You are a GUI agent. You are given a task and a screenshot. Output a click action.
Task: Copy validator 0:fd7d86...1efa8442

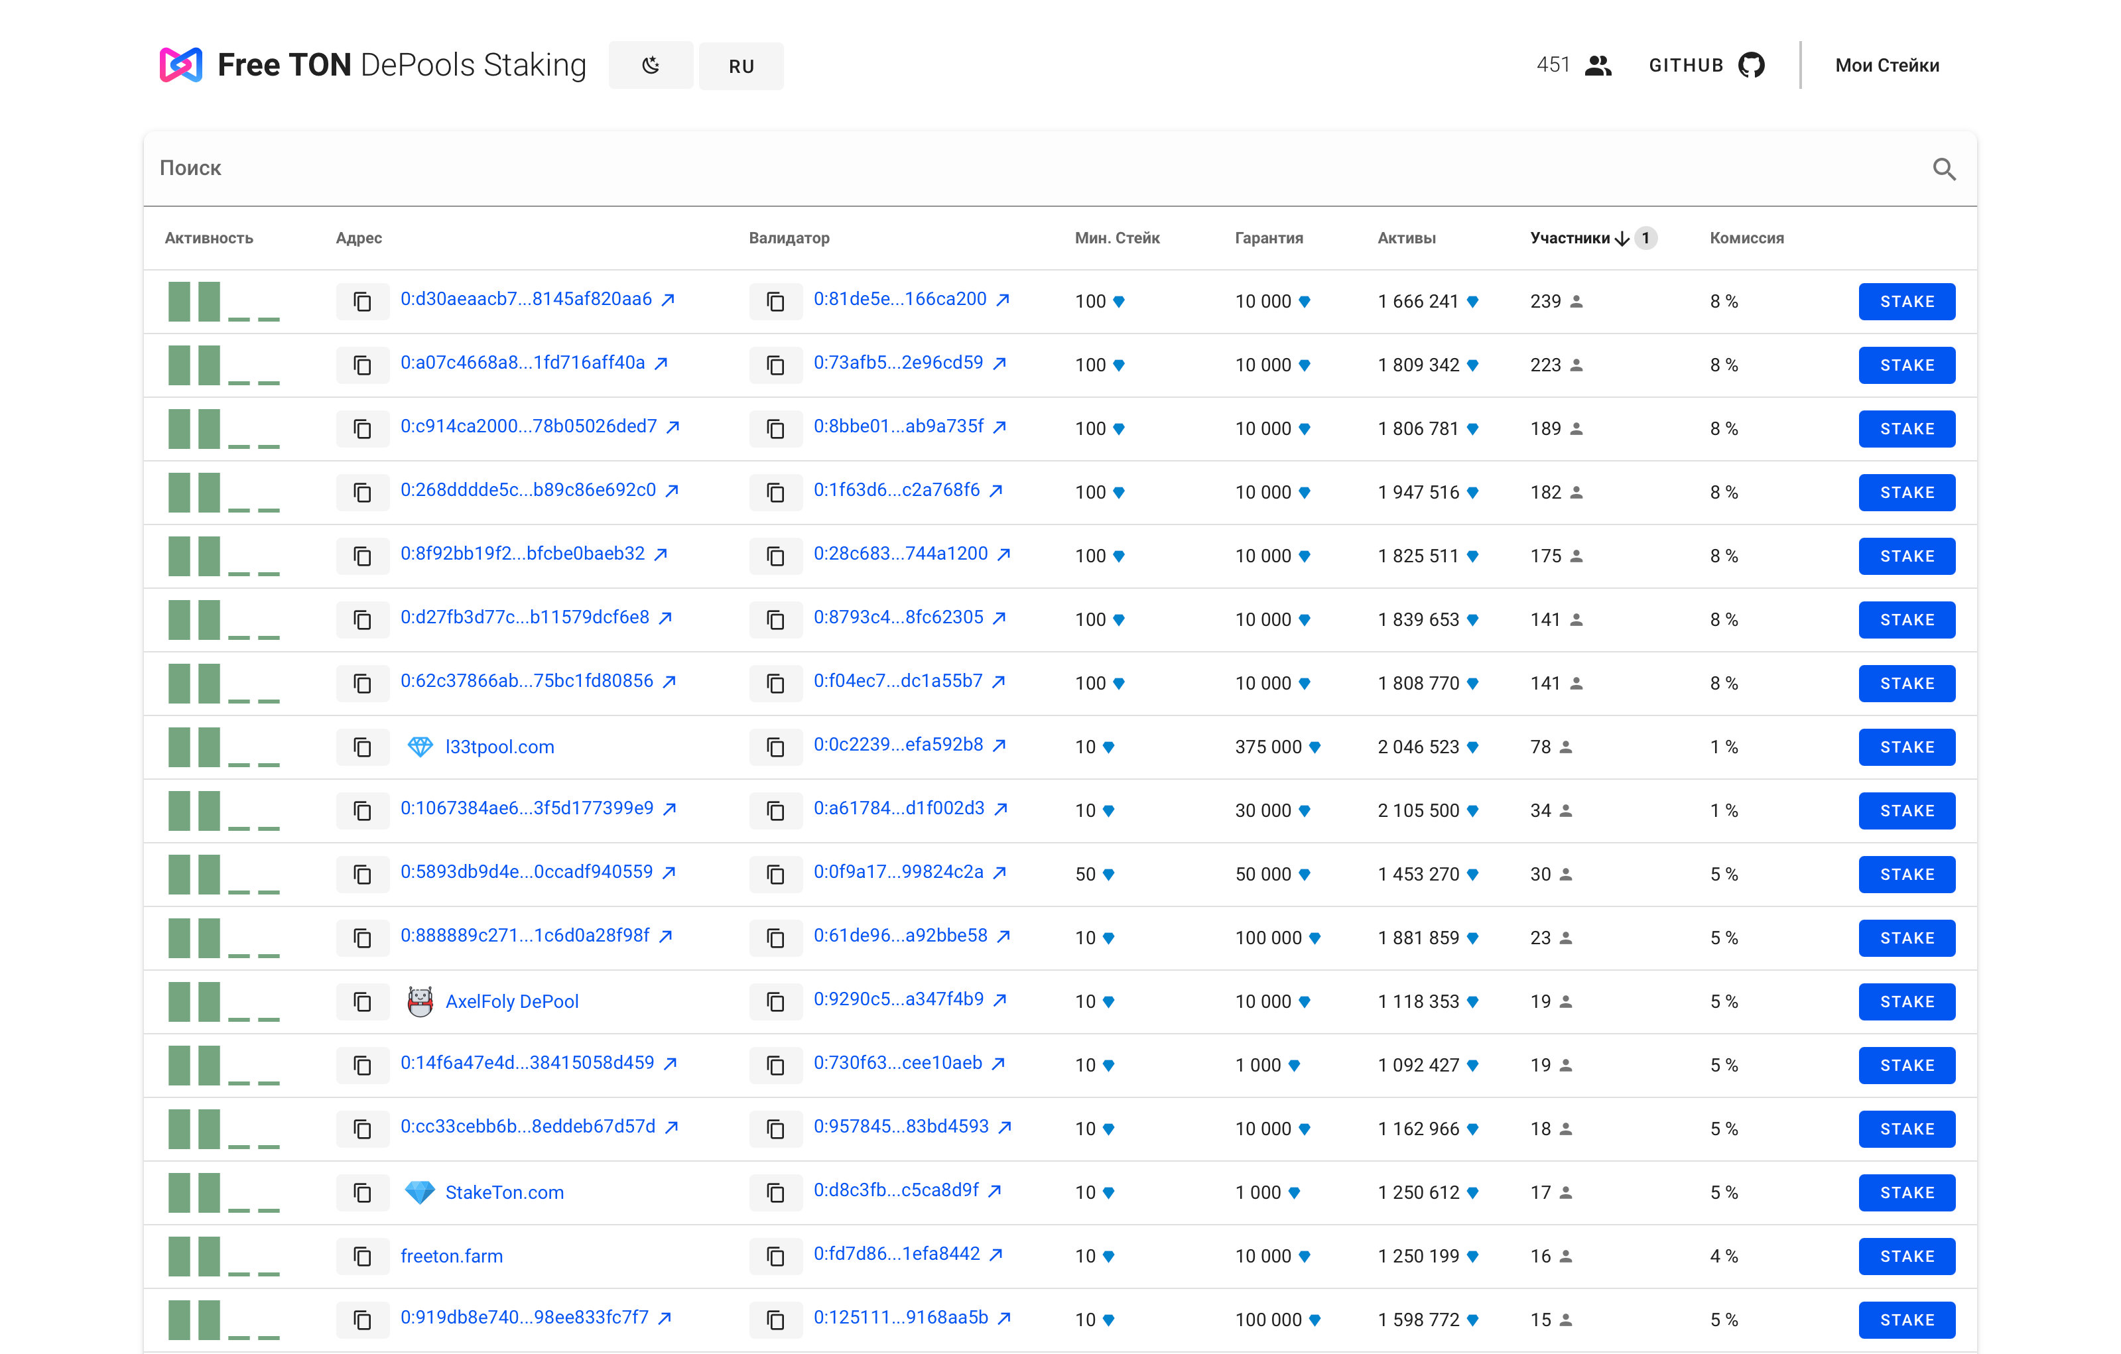pos(775,1257)
